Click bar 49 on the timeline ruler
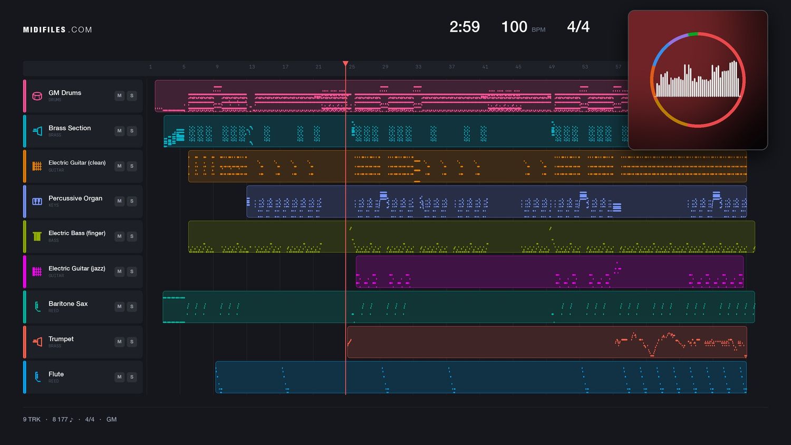Viewport: 791px width, 445px height. [552, 67]
